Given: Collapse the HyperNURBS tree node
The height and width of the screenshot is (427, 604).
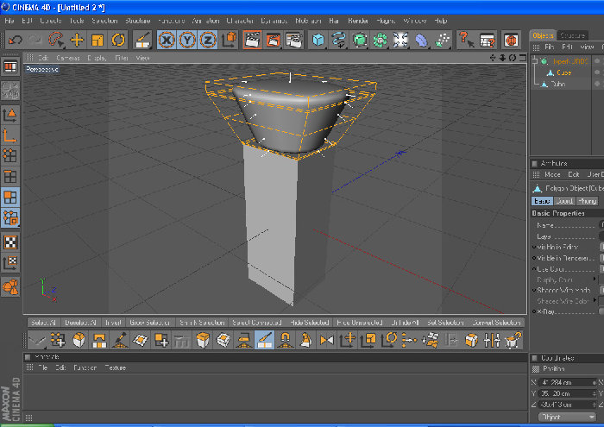Looking at the screenshot, I should [535, 61].
